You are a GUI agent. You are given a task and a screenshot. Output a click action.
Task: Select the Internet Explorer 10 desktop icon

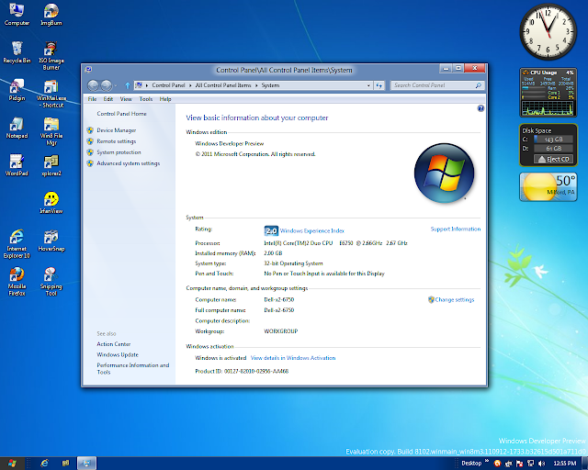pos(17,243)
